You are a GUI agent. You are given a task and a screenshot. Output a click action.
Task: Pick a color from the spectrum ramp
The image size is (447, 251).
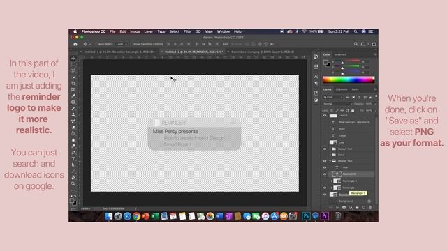click(x=348, y=79)
